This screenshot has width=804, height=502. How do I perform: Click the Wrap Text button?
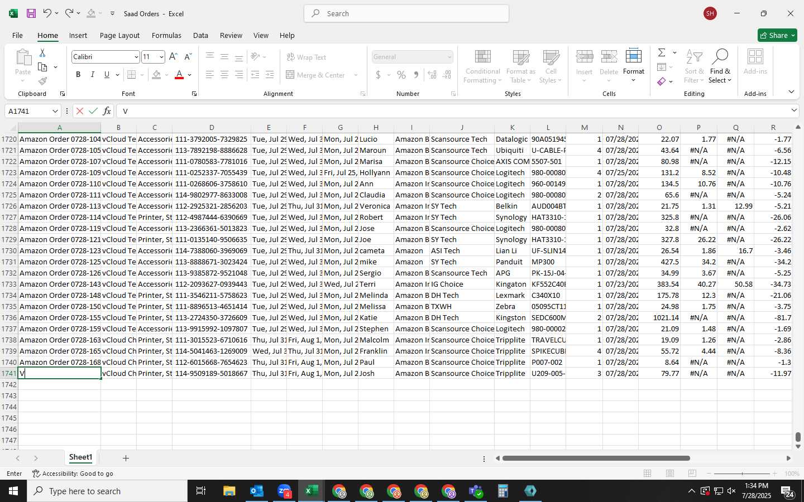pyautogui.click(x=307, y=57)
